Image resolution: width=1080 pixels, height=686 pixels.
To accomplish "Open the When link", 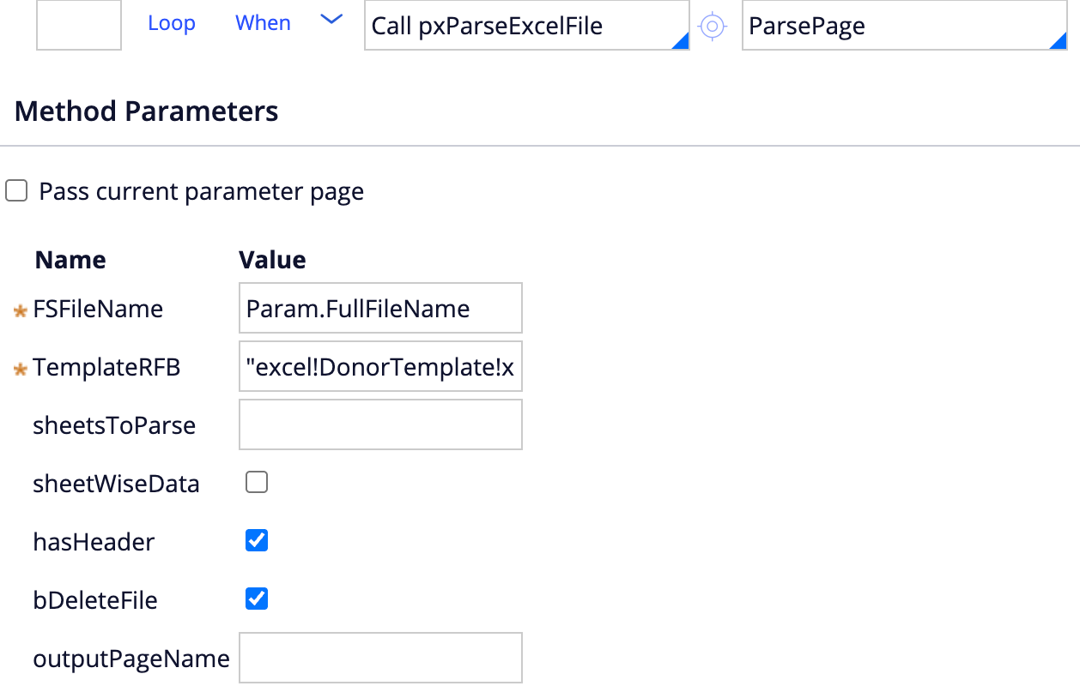I will click(263, 23).
